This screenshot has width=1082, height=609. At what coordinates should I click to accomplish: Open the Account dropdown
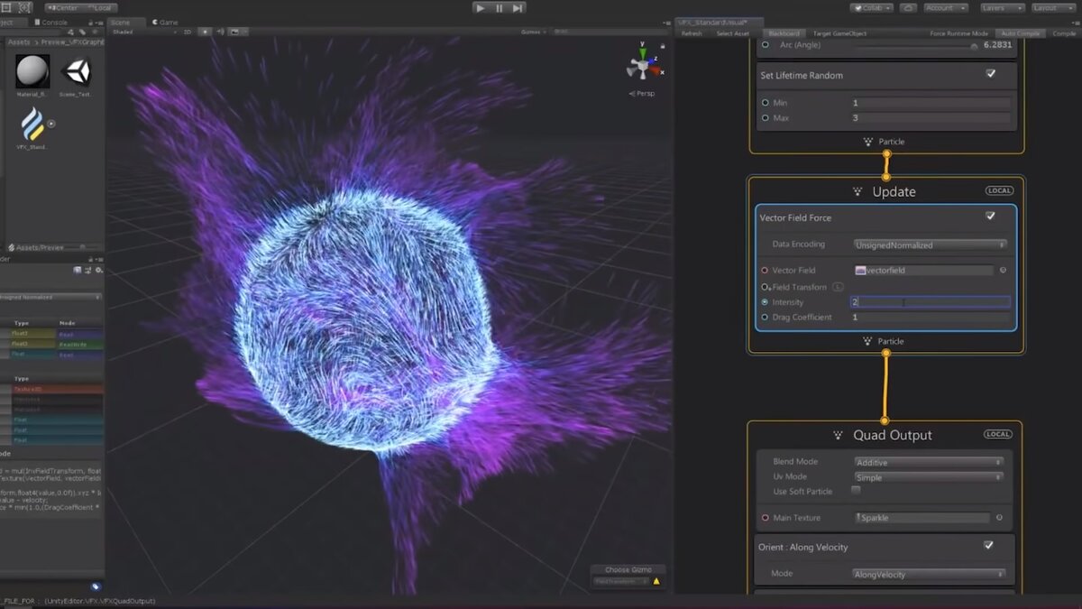(945, 7)
